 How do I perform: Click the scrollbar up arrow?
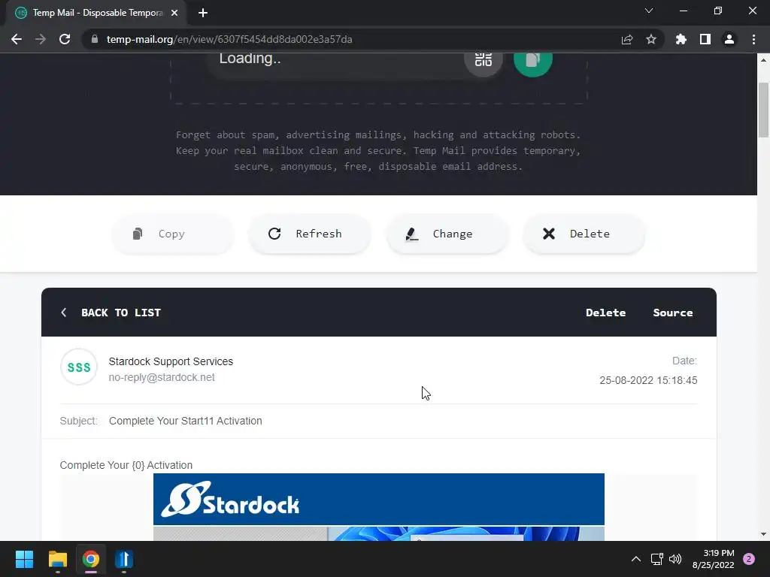click(x=764, y=60)
